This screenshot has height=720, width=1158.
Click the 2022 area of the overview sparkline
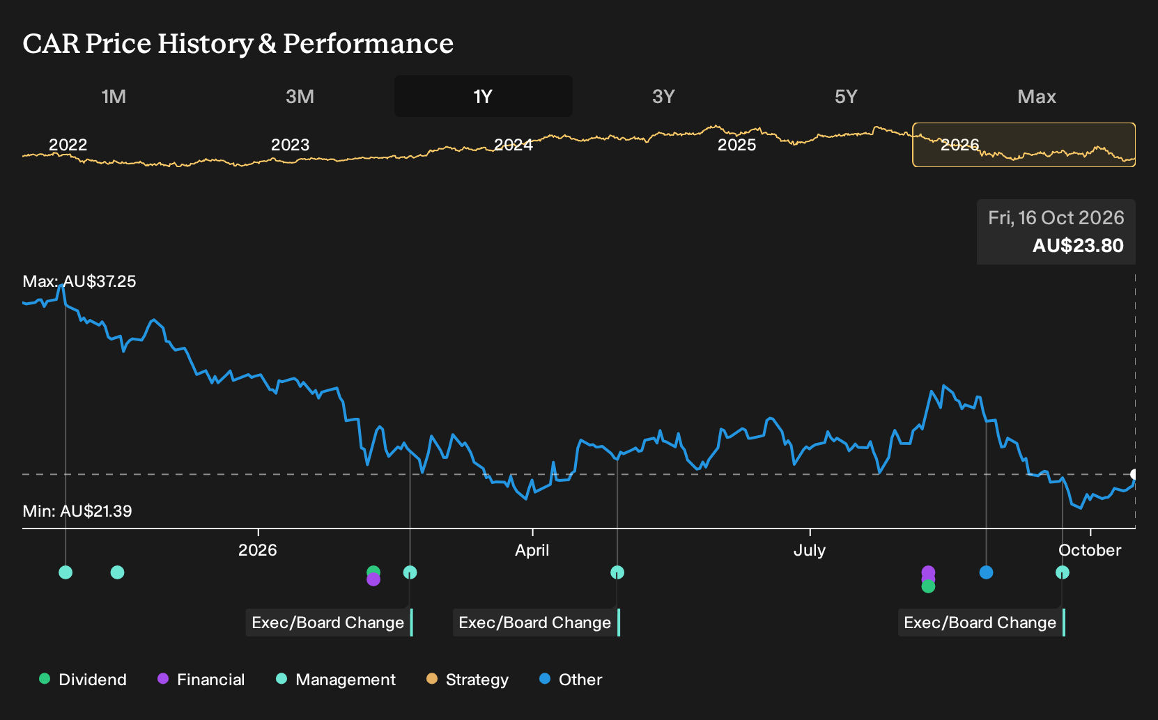tap(68, 145)
